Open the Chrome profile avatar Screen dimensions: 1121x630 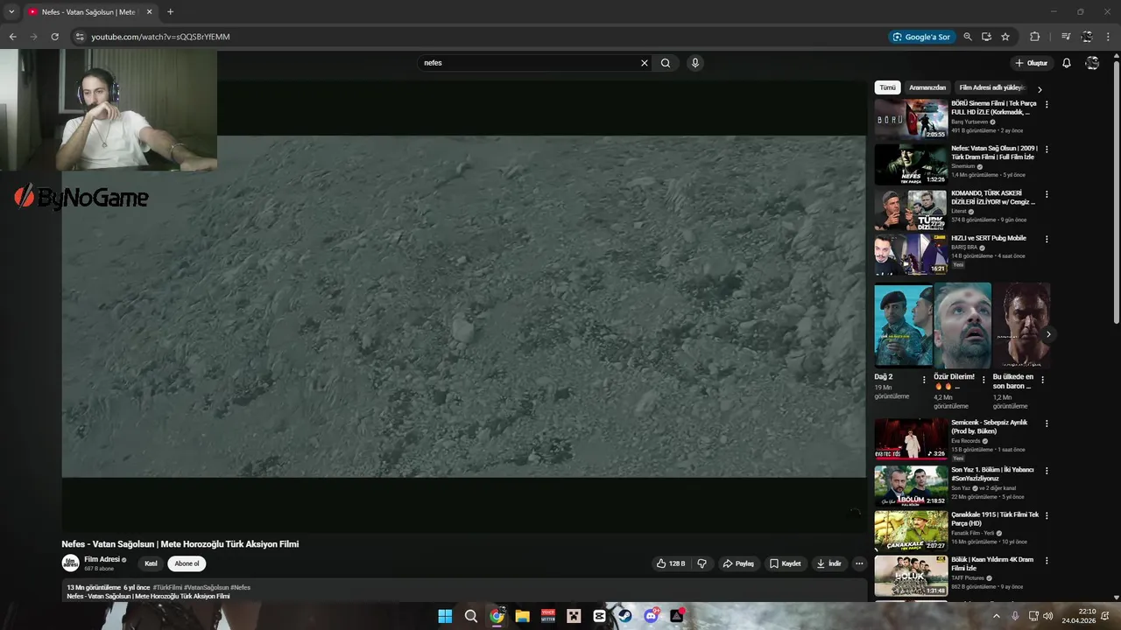point(1087,37)
